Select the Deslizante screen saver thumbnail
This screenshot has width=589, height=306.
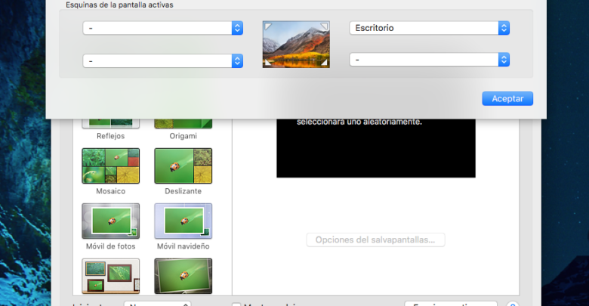point(183,165)
